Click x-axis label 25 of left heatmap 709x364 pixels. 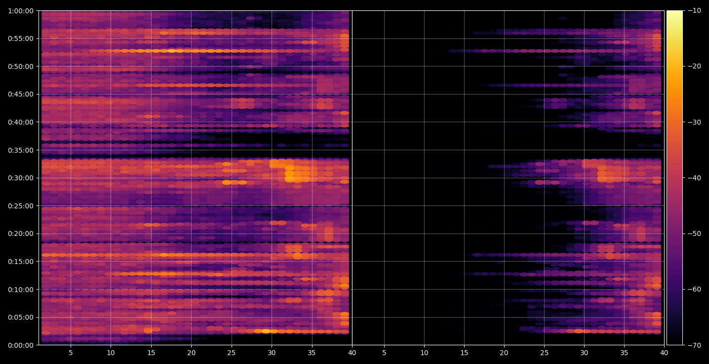click(x=232, y=353)
